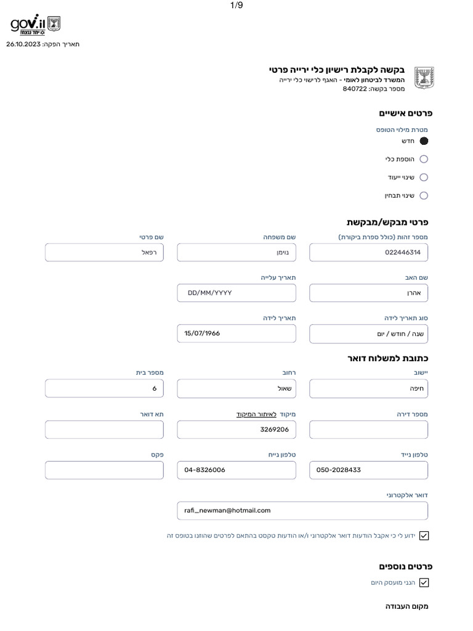Viewport: 473px width, 631px height.
Task: Click the state emblem beside form title
Action: tap(424, 78)
